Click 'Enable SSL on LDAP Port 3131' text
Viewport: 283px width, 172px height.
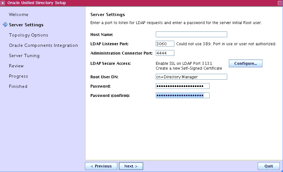[184, 64]
